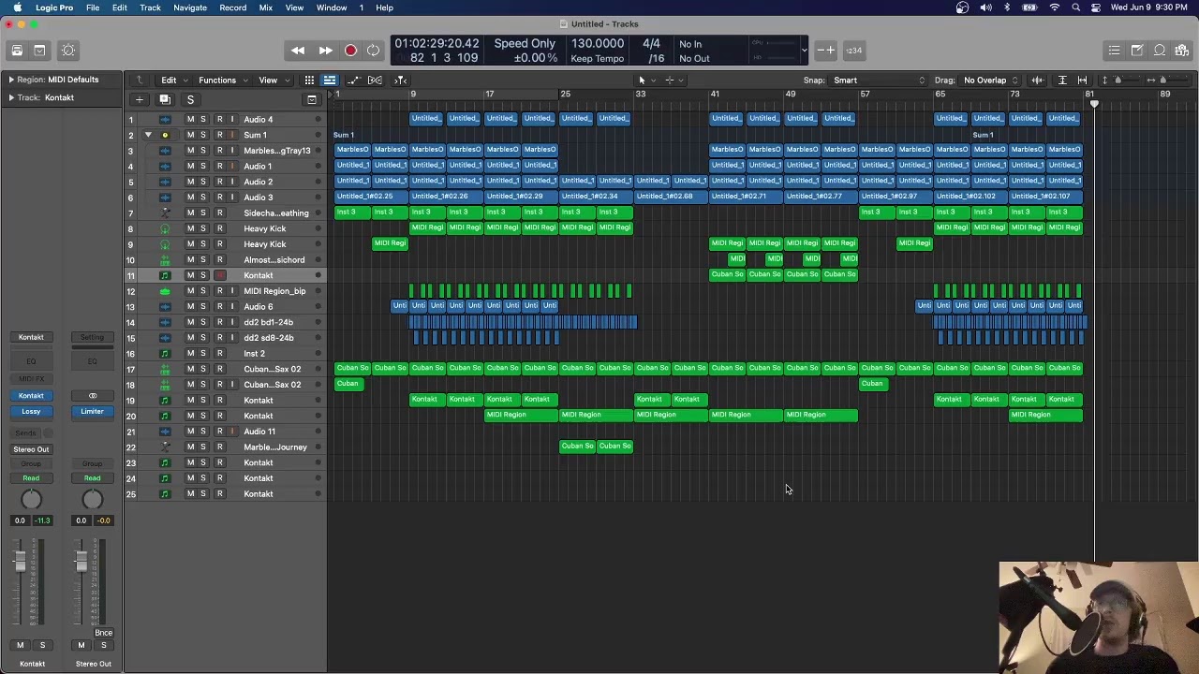This screenshot has width=1199, height=674.
Task: Click the Waveform Zoom button
Action: [1037, 81]
